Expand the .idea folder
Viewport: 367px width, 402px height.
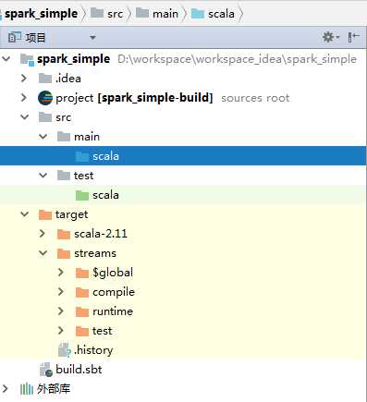pyautogui.click(x=24, y=79)
